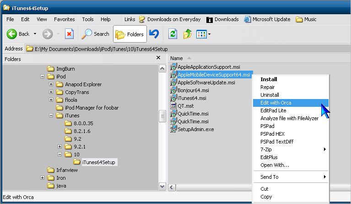The image size is (351, 204).
Task: Select the 8.0.0.35 folder
Action: [x=79, y=123]
